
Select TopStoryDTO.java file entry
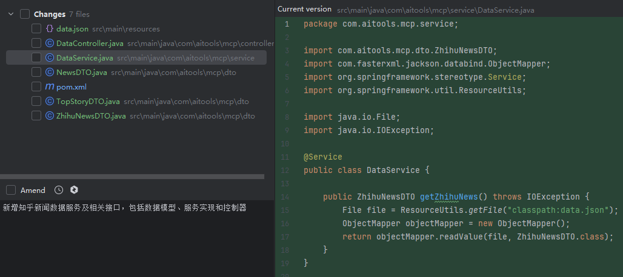click(x=88, y=102)
